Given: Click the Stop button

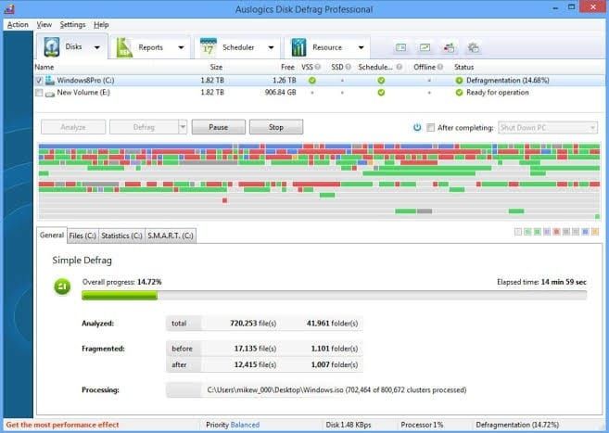Looking at the screenshot, I should click(x=276, y=127).
